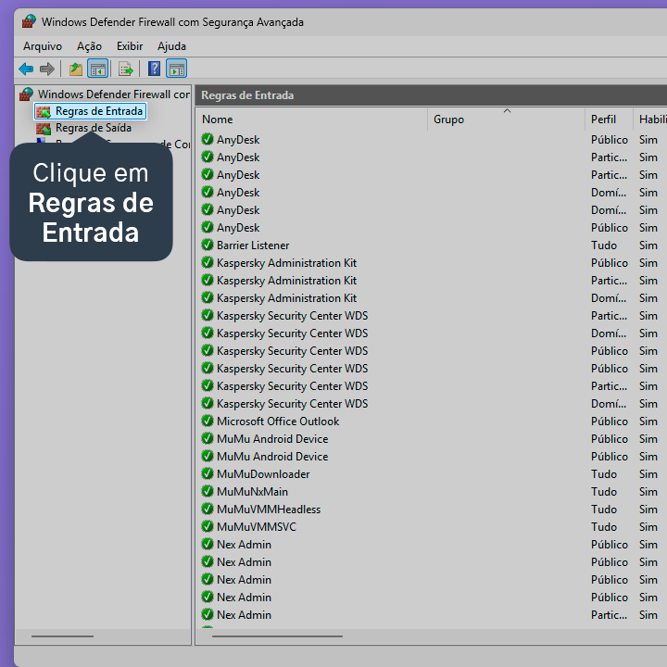
Task: Click the Microsoft Office Outlook check icon
Action: point(208,422)
